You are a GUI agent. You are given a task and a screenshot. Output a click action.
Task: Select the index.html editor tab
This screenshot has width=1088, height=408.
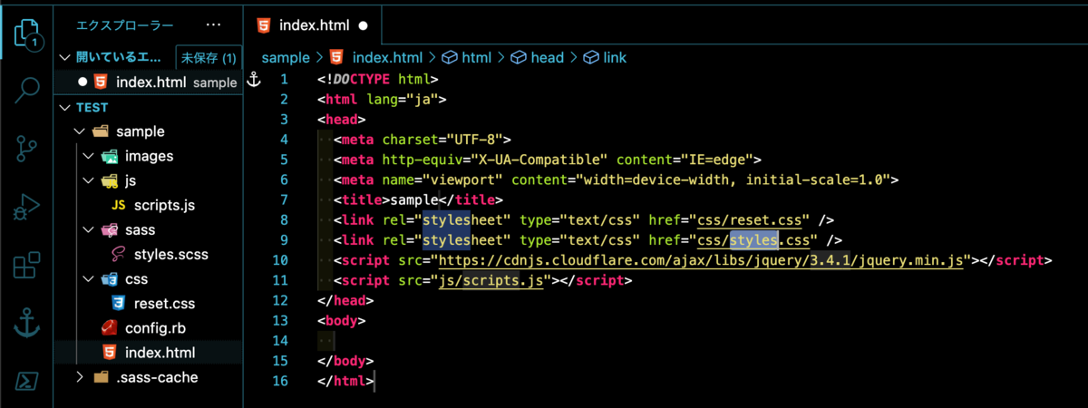pyautogui.click(x=313, y=25)
